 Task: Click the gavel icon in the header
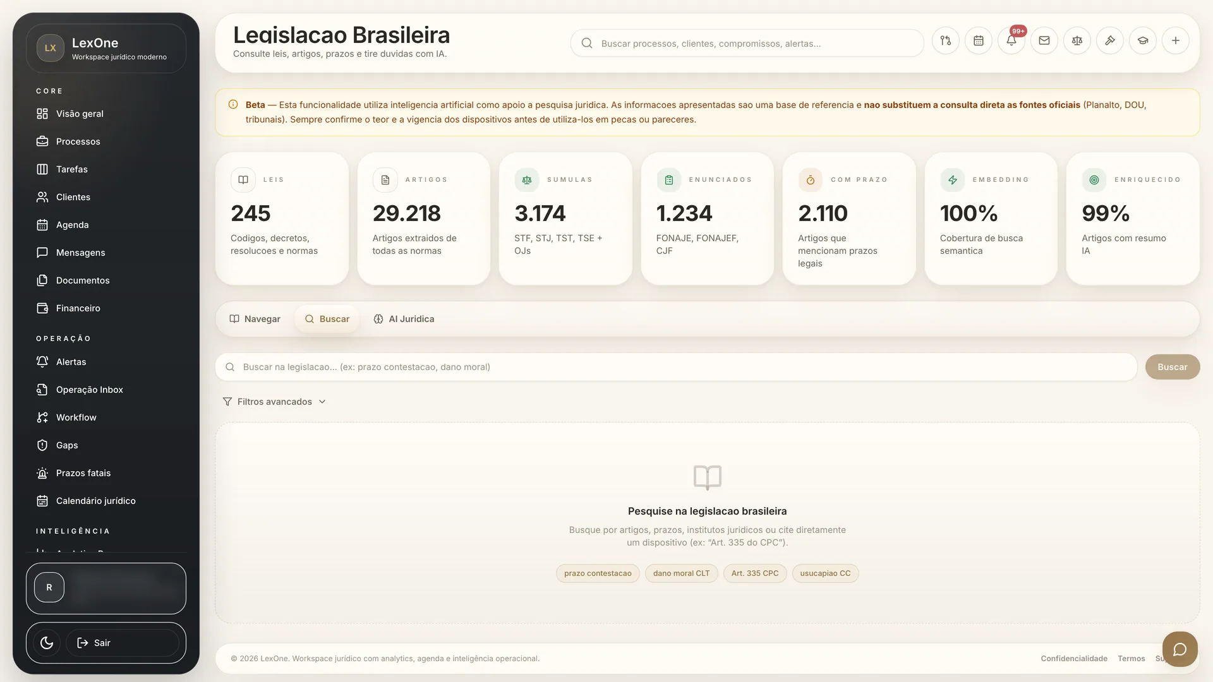coord(1110,41)
